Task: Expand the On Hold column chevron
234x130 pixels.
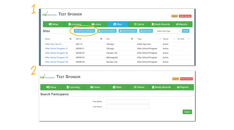Action: click(x=189, y=39)
